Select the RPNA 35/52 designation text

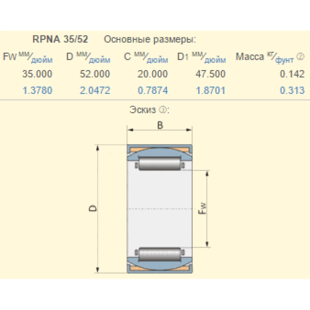click(60, 39)
